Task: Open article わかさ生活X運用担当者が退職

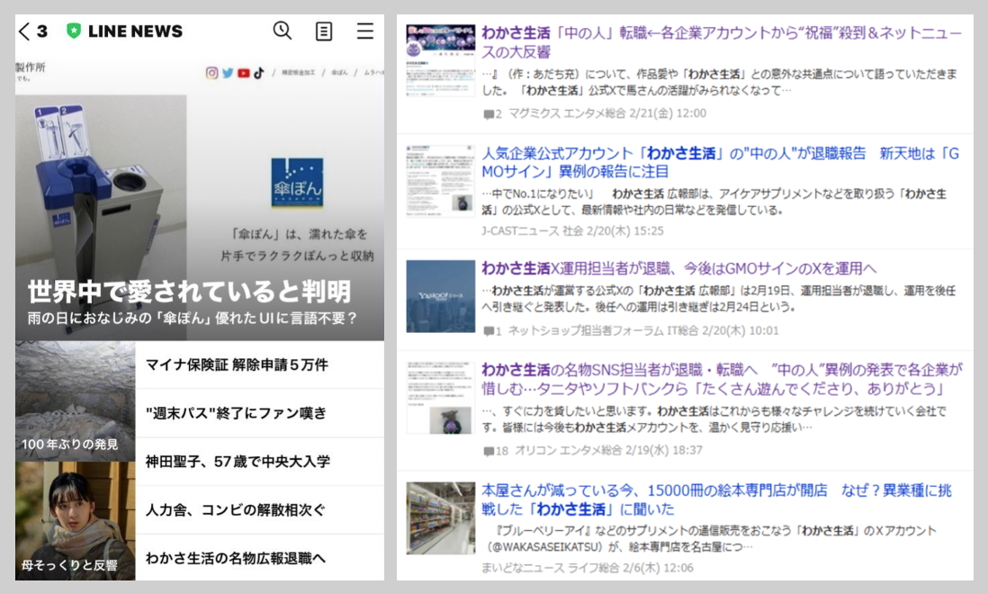Action: click(678, 268)
